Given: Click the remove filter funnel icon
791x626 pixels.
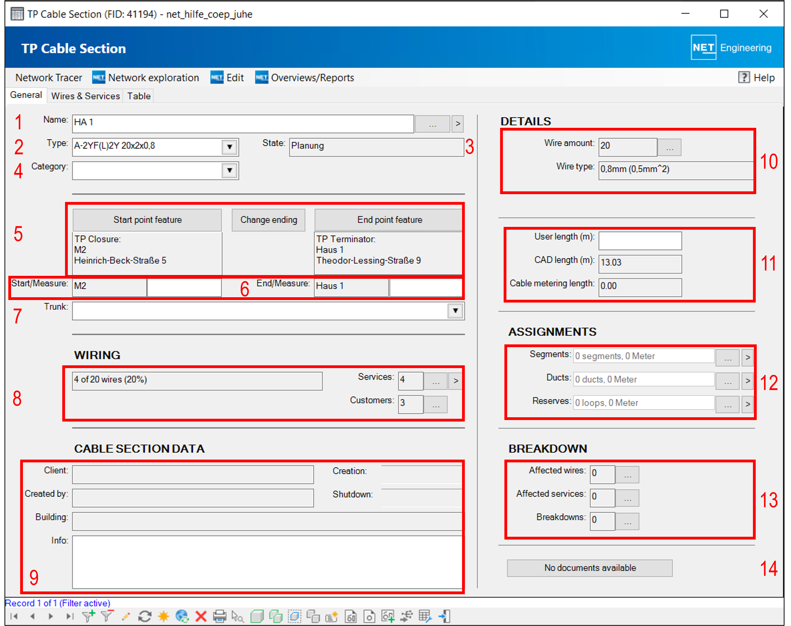Looking at the screenshot, I should point(107,616).
